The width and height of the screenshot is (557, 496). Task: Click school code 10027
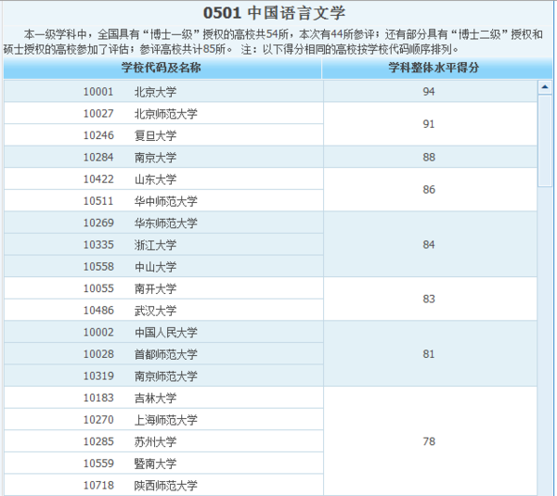point(98,113)
